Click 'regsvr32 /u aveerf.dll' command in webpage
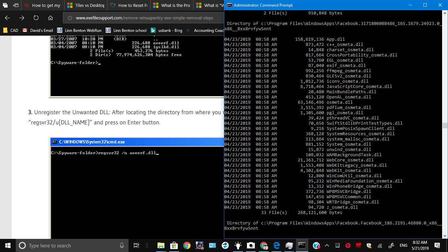This screenshot has height=252, width=448. [x=128, y=153]
